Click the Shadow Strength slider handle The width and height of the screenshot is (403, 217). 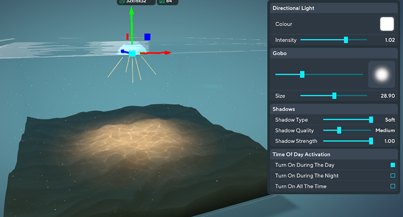click(371, 141)
